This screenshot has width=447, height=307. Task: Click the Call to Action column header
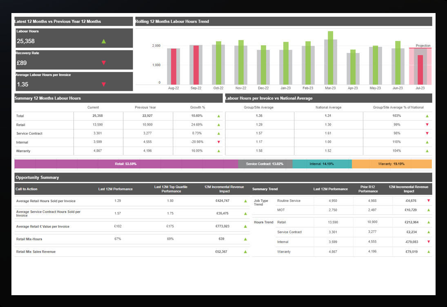[x=27, y=189]
